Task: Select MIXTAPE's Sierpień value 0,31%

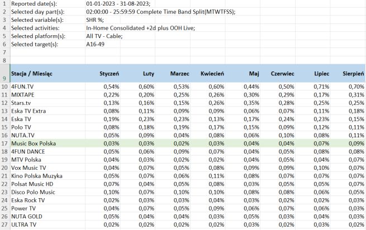Action: 356,95
